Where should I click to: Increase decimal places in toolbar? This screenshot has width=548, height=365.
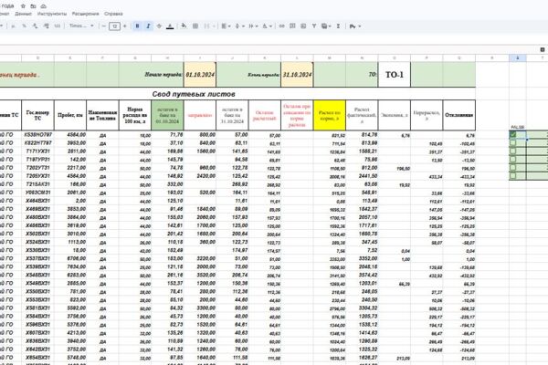point(47,26)
